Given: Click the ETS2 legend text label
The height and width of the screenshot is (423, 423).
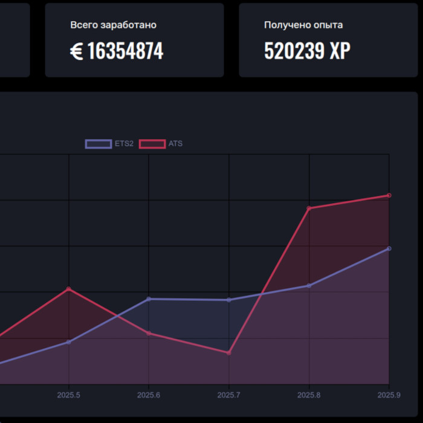Looking at the screenshot, I should (x=124, y=144).
